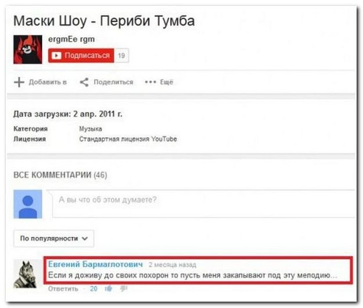Click the share icon beside Поделиться
The width and height of the screenshot is (363, 308).
coord(84,82)
